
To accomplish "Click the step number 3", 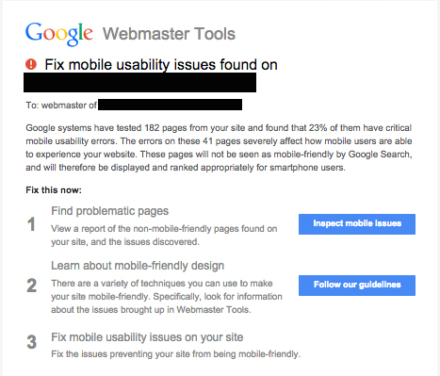I will click(x=31, y=342).
